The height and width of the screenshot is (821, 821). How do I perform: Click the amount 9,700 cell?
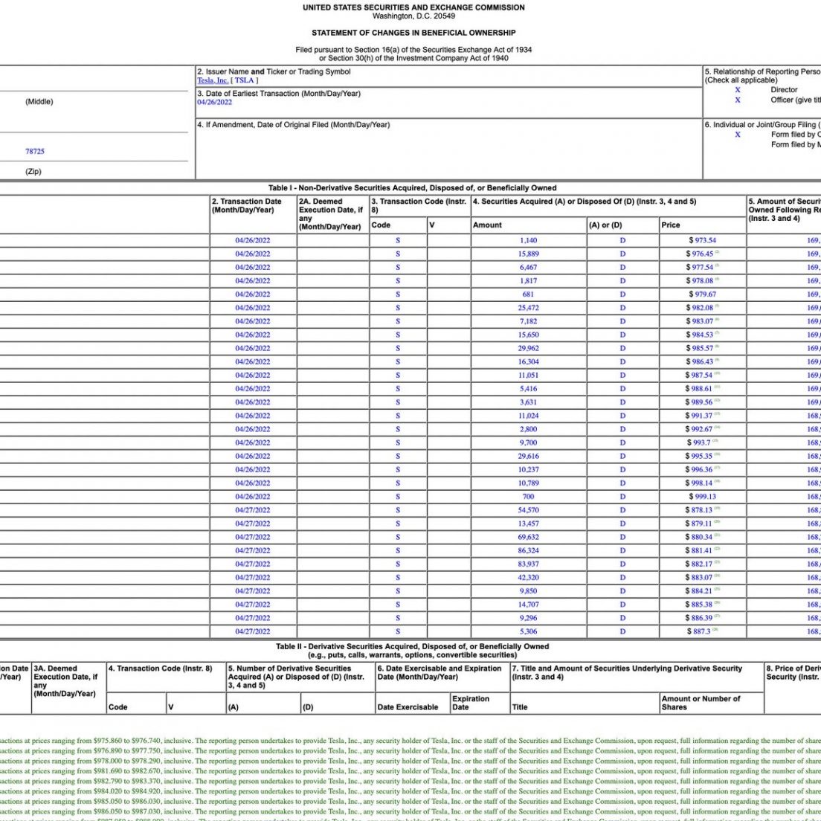(528, 443)
